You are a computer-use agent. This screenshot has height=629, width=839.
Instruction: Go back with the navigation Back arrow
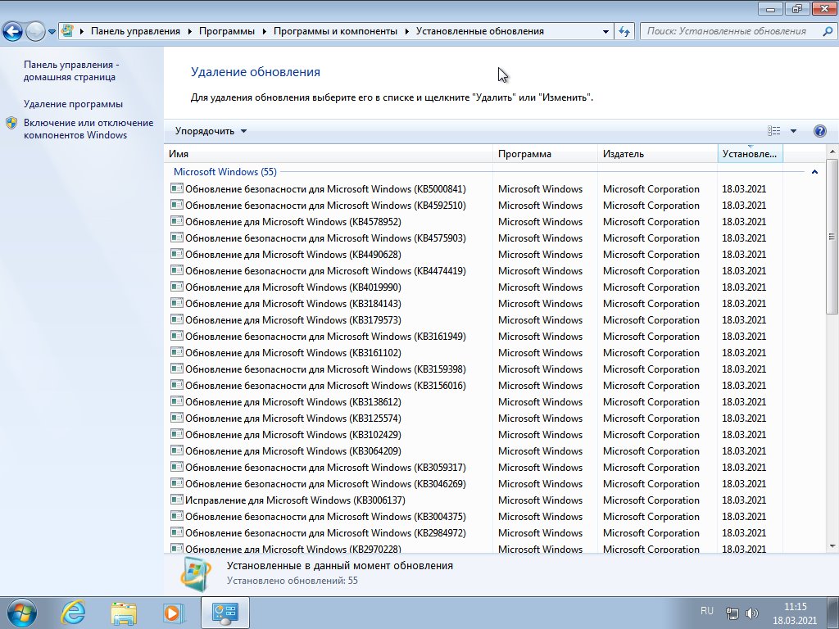[x=12, y=32]
